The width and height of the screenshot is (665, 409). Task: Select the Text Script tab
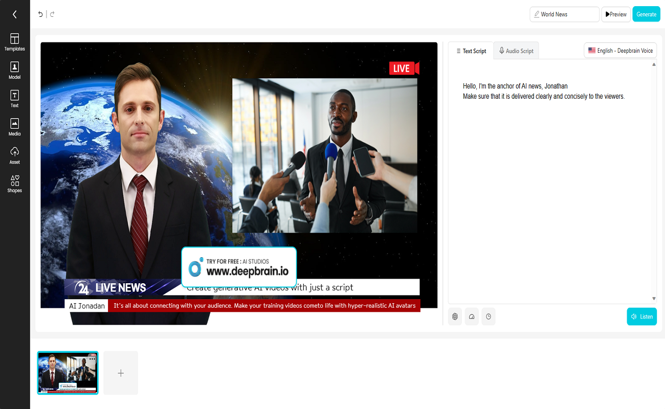coord(471,51)
